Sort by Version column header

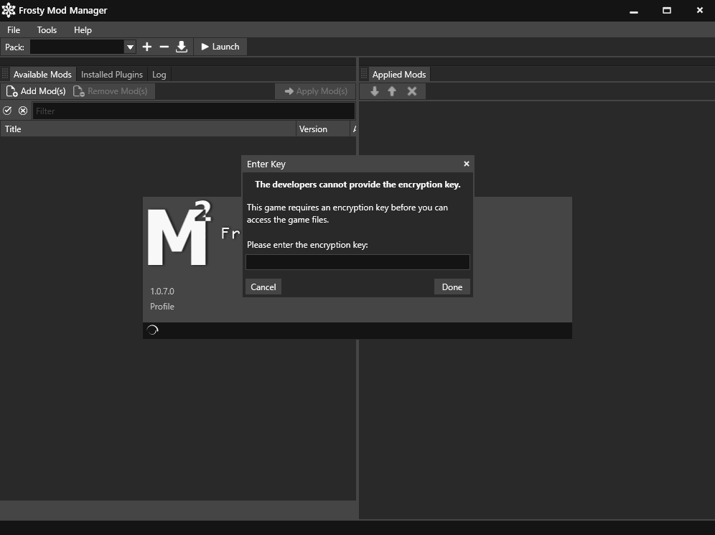(323, 129)
